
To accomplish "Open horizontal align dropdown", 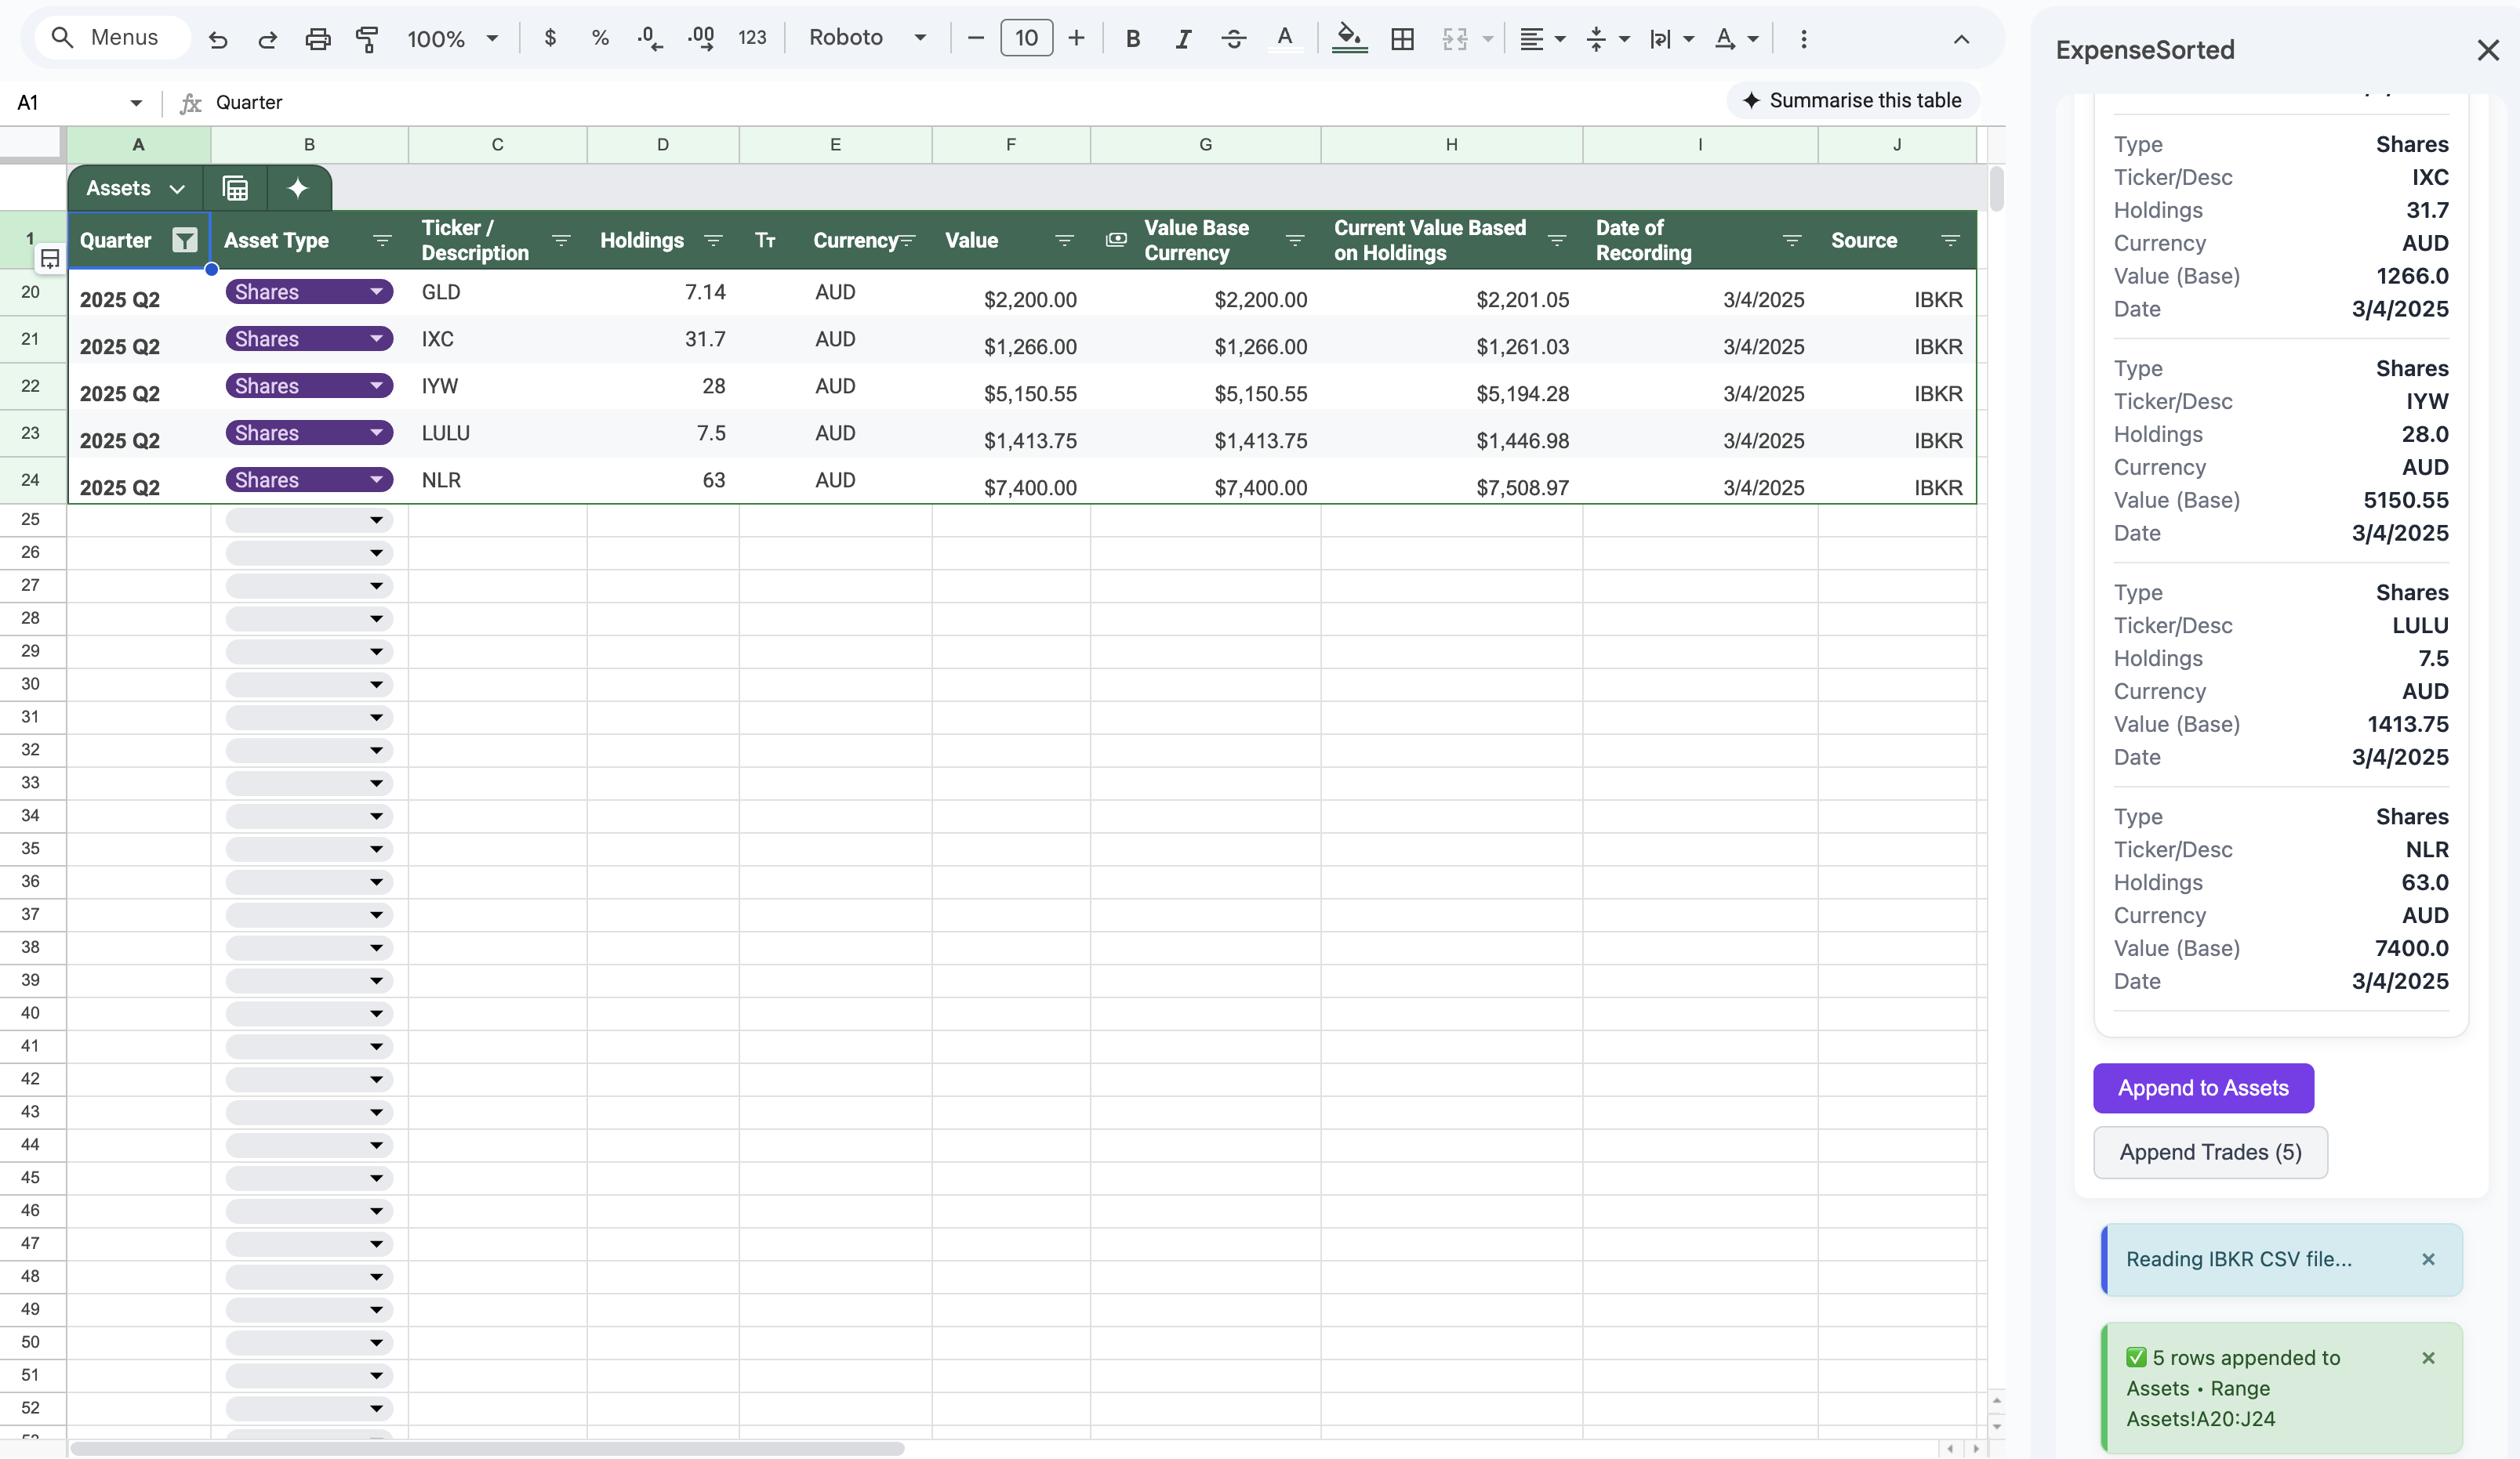I will click(x=1542, y=39).
